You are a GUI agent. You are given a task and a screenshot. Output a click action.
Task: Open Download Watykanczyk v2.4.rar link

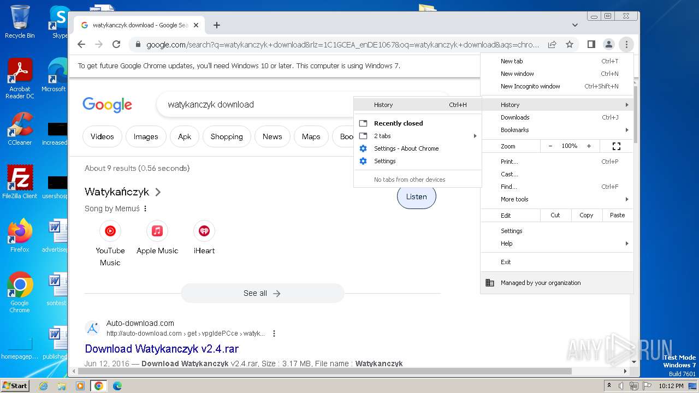[162, 348]
